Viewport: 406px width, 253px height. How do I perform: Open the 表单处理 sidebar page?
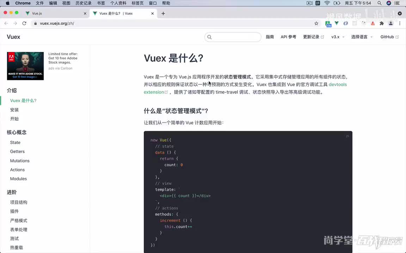click(x=19, y=229)
